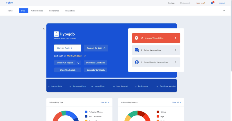View All vulnerability severities
Screen dimensions: 232x121
[177, 102]
